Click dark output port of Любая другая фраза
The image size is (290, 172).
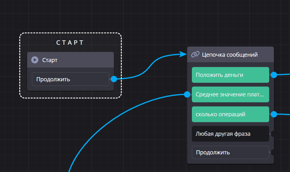coord(273,134)
